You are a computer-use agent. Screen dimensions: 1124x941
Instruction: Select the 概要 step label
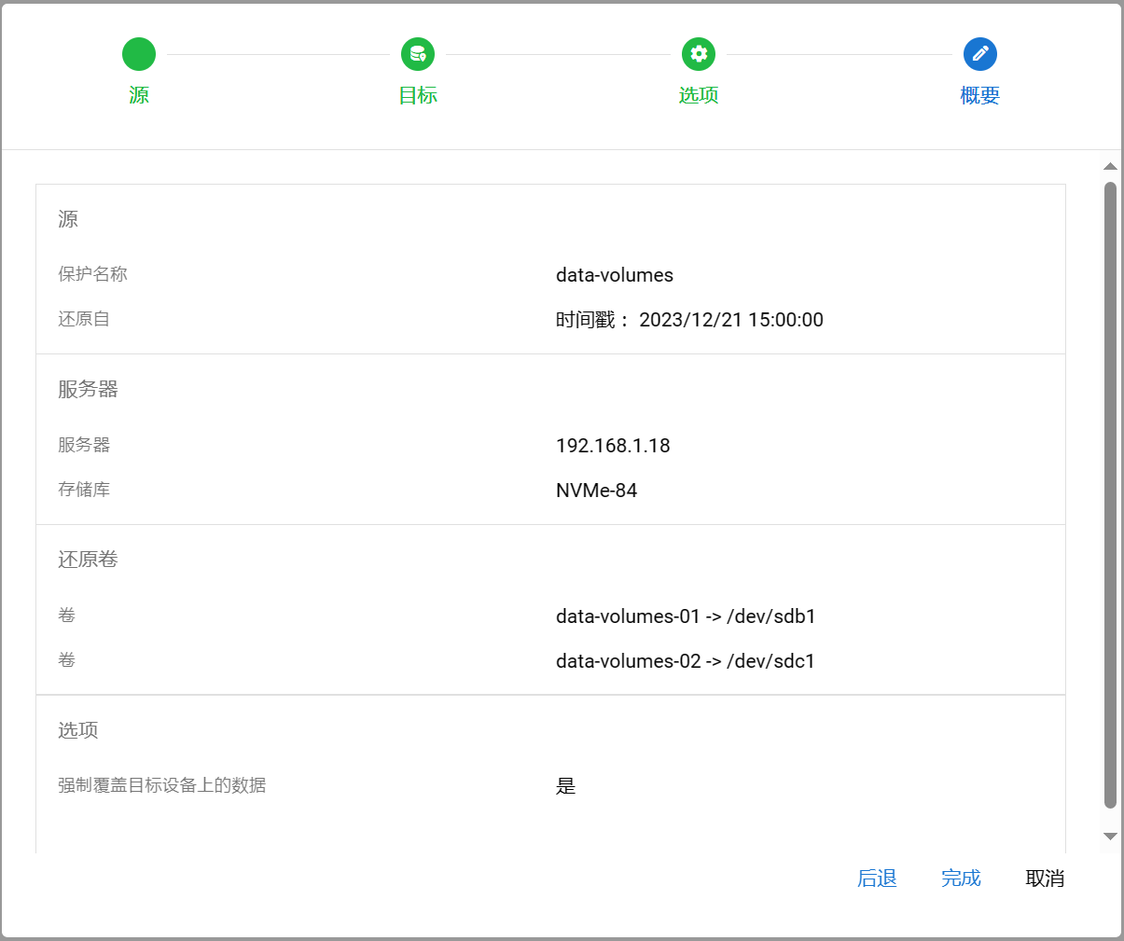point(979,95)
